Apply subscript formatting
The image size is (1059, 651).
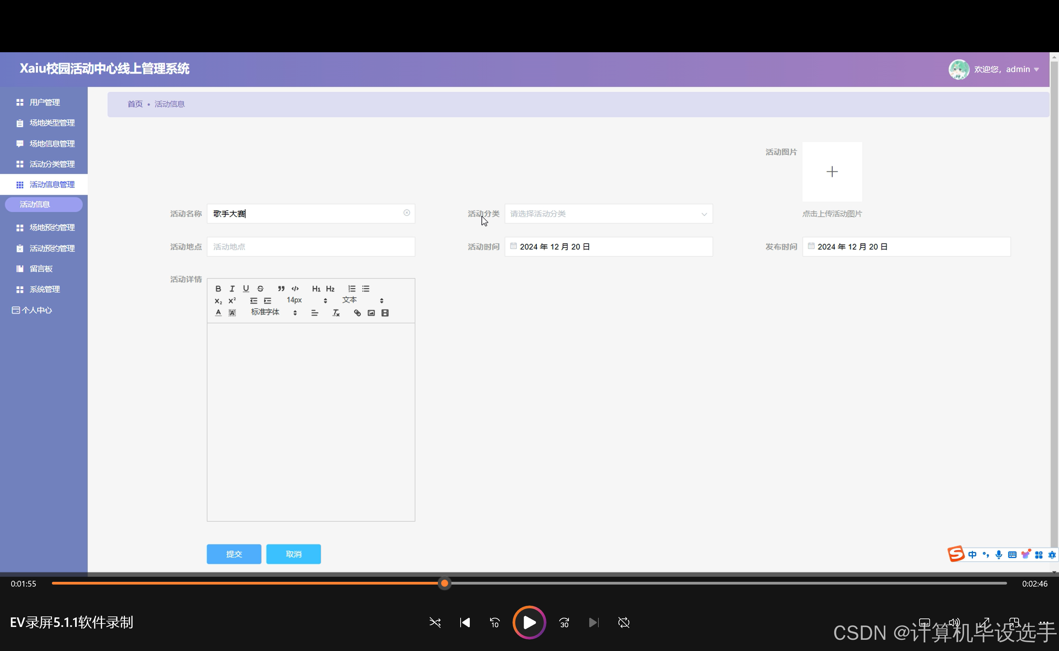[218, 300]
